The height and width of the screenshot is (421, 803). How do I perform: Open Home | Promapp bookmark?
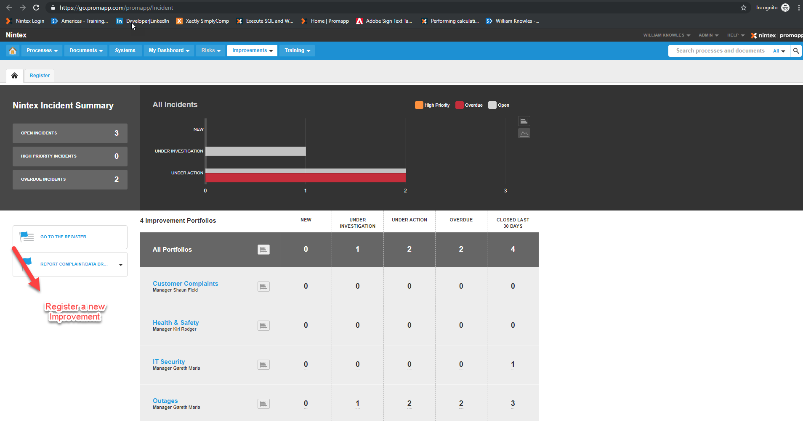(325, 21)
